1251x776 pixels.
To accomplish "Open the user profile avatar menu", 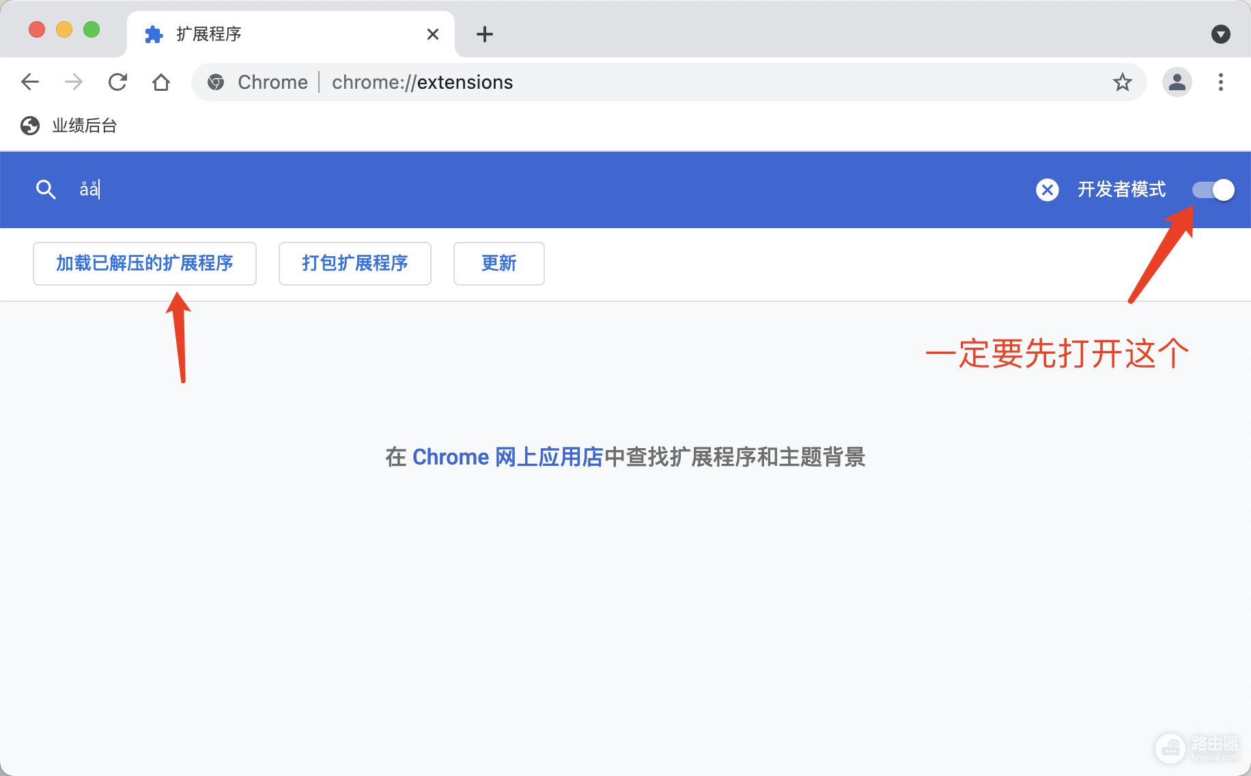I will point(1177,82).
